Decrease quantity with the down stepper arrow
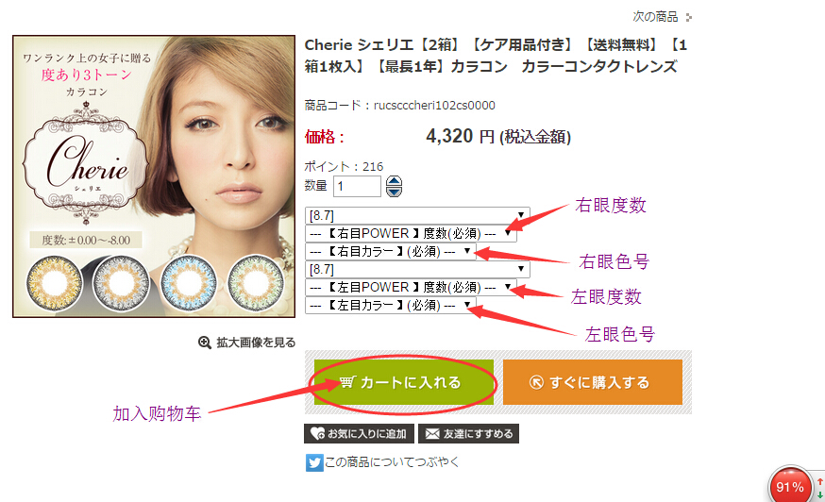 394,192
